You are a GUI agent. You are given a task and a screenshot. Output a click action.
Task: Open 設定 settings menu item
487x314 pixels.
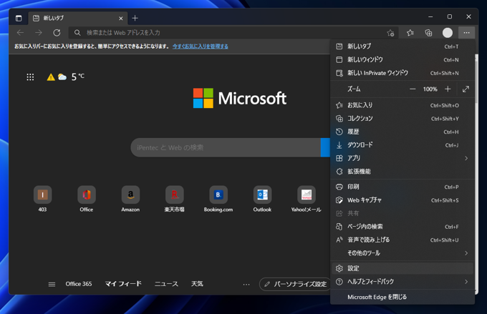click(x=402, y=268)
